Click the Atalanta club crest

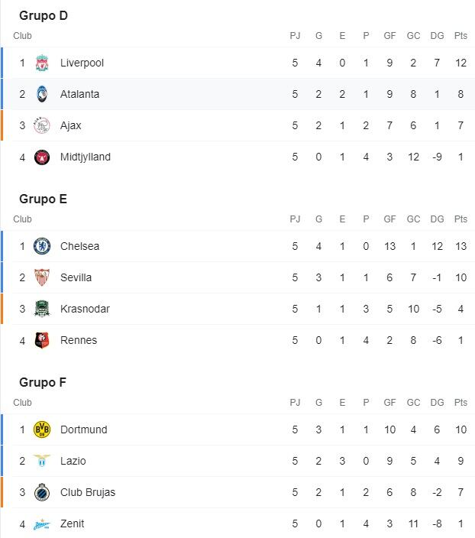tap(42, 94)
